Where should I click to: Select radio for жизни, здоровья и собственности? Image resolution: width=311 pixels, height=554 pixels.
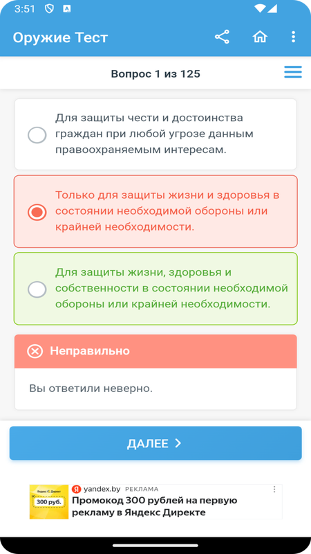pos(37,289)
